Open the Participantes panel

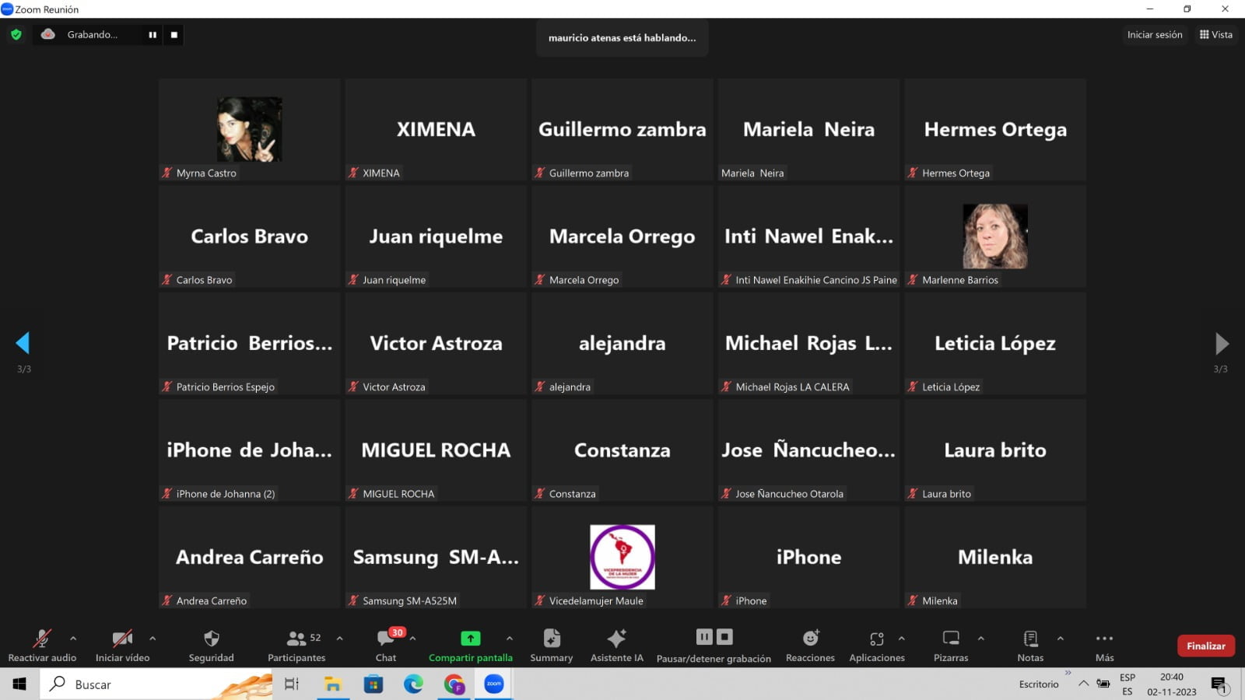(296, 639)
